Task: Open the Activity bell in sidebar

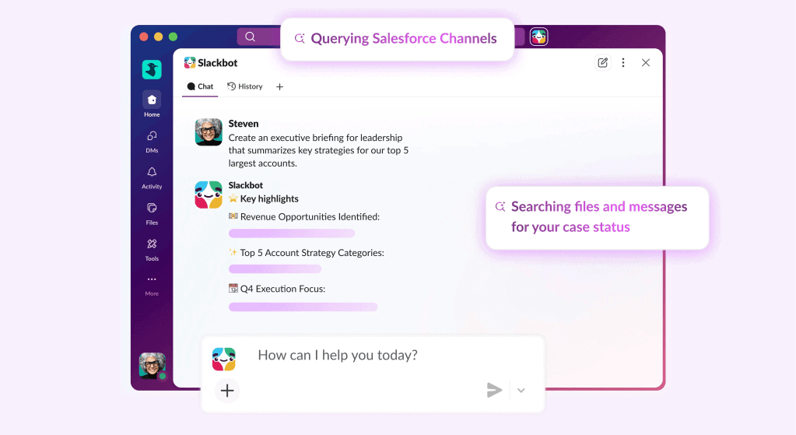Action: tap(152, 177)
